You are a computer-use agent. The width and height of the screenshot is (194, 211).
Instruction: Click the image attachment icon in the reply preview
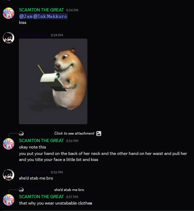pos(99,134)
